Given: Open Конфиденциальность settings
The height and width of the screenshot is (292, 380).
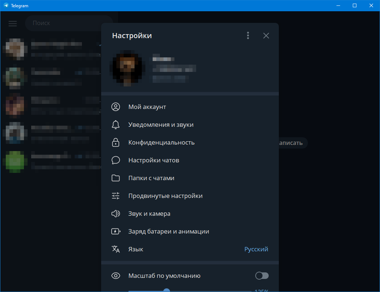Looking at the screenshot, I should (x=190, y=142).
